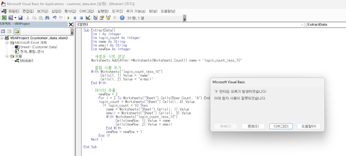Collapse the VBAProject (customer_data.xlsm) node
The width and height of the screenshot is (346, 156).
(x=2, y=38)
